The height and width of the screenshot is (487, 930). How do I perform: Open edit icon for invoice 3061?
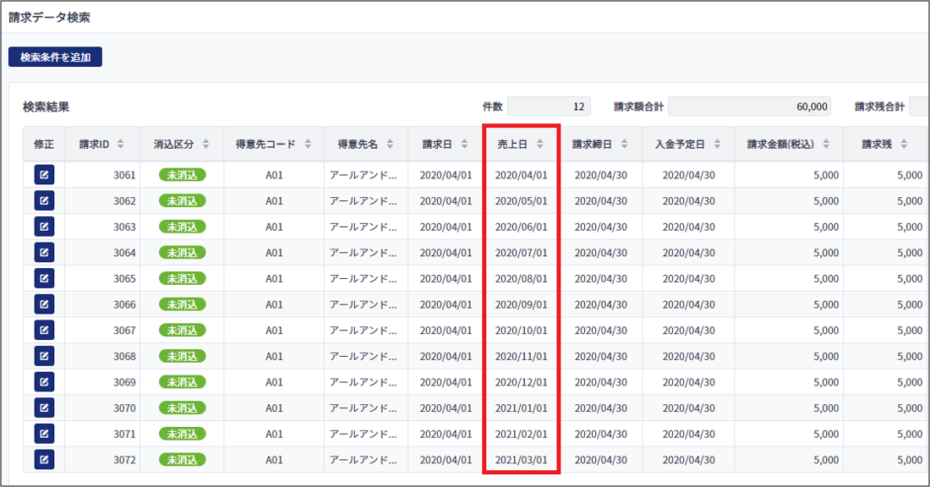pos(44,175)
